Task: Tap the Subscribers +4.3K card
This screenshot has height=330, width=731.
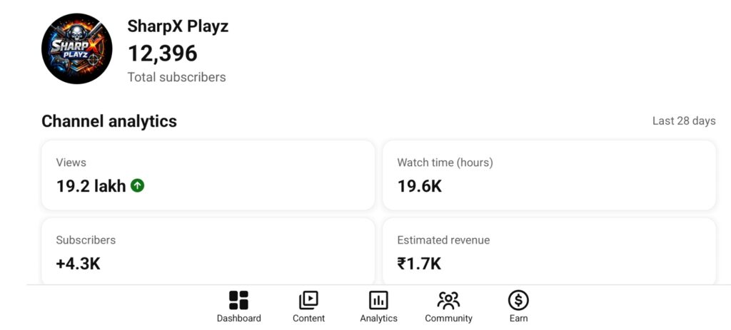Action: click(x=208, y=252)
